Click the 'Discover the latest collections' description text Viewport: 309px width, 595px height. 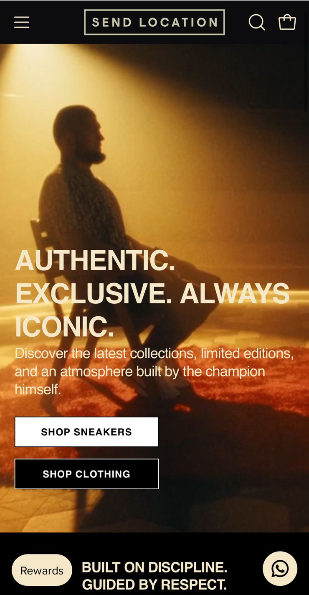106,353
